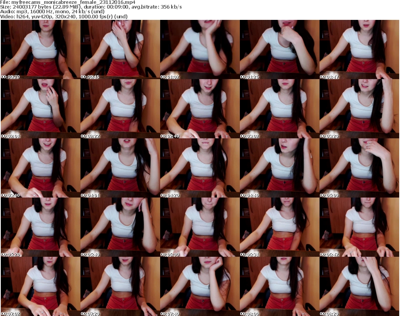Image resolution: width=400 pixels, height=316 pixels.
Task: Click the frame stamped 00:05:20
Action: point(41,227)
